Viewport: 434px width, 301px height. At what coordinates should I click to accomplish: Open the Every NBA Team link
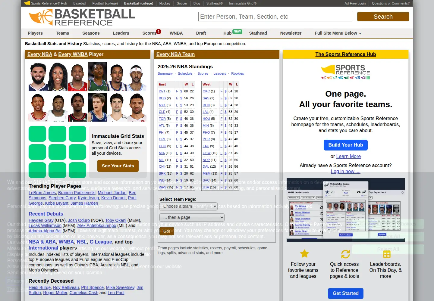click(x=175, y=54)
